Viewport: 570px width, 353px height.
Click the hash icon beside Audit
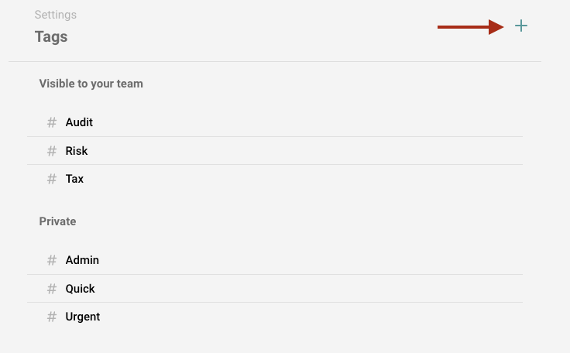(52, 122)
